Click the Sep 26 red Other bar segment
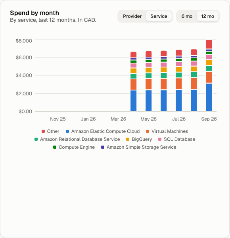This screenshot has width=230, height=238. [x=209, y=44]
